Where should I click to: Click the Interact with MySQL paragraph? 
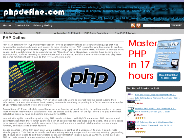click(63, 122)
